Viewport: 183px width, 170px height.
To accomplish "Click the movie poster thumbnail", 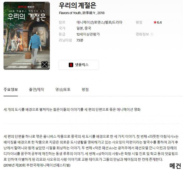I will coord(27,36).
